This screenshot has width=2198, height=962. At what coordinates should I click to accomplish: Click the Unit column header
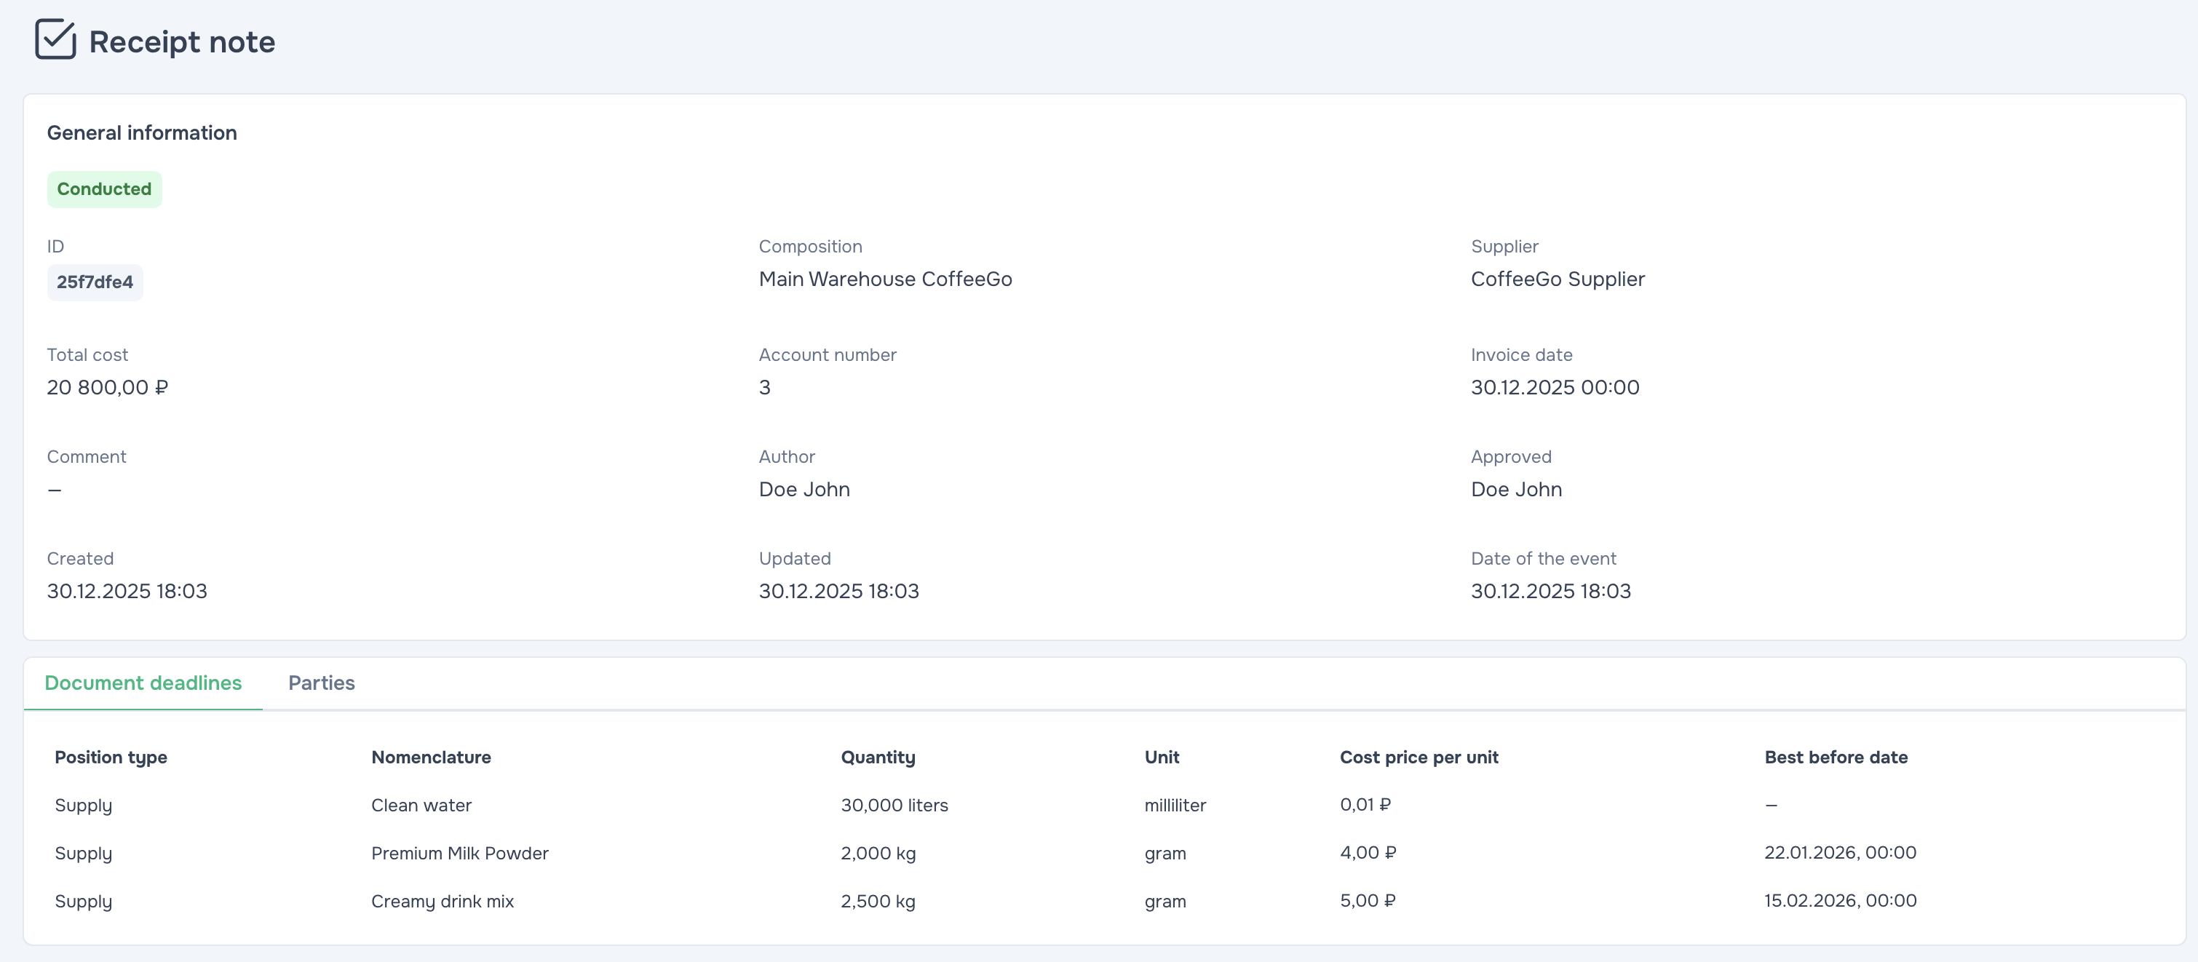(1162, 758)
